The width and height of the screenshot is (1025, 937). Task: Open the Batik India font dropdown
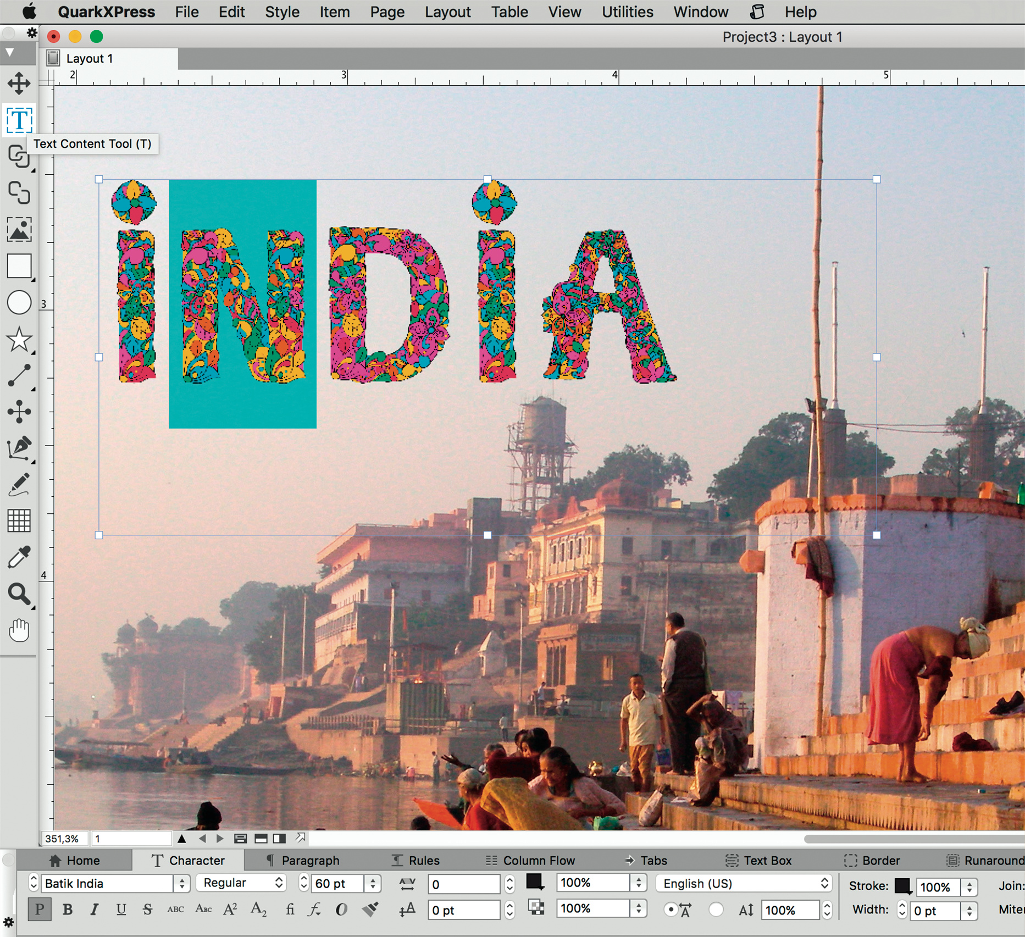(181, 884)
